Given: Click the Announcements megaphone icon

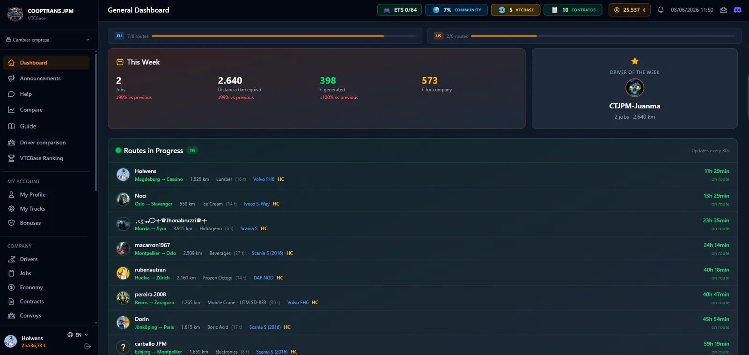Looking at the screenshot, I should [11, 78].
